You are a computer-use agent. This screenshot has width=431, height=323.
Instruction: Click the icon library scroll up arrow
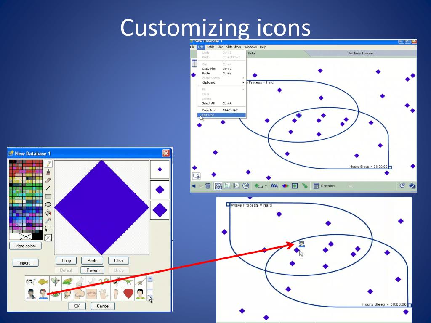(150, 279)
